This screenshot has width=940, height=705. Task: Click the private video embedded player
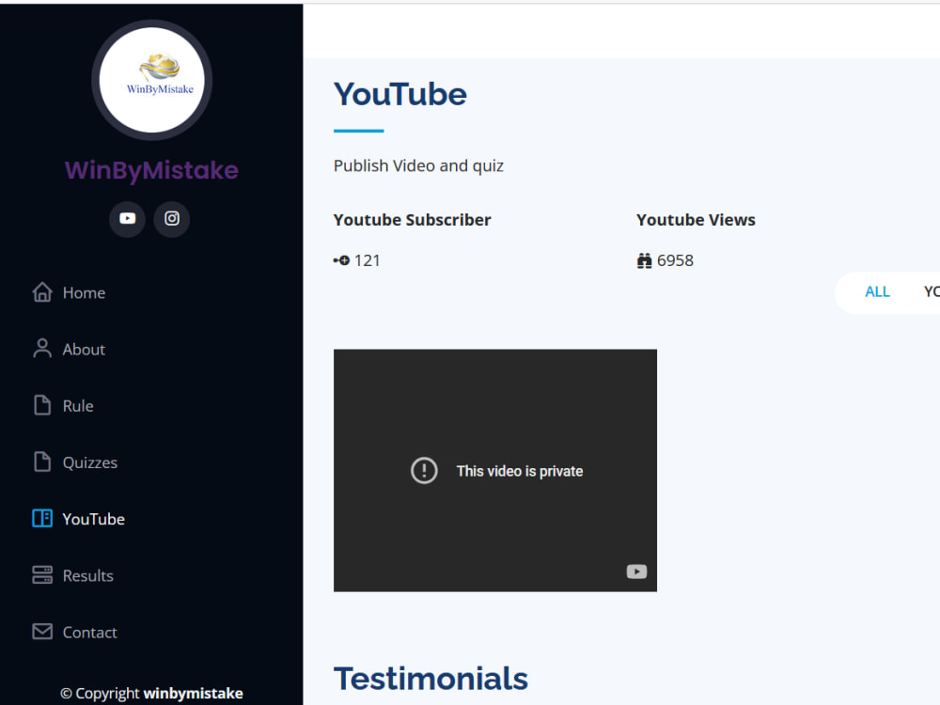pyautogui.click(x=495, y=471)
